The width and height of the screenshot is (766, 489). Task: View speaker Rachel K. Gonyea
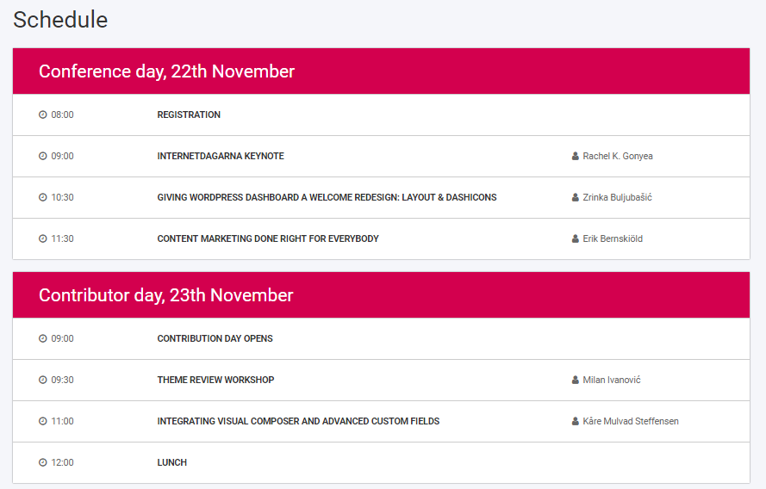click(x=618, y=156)
